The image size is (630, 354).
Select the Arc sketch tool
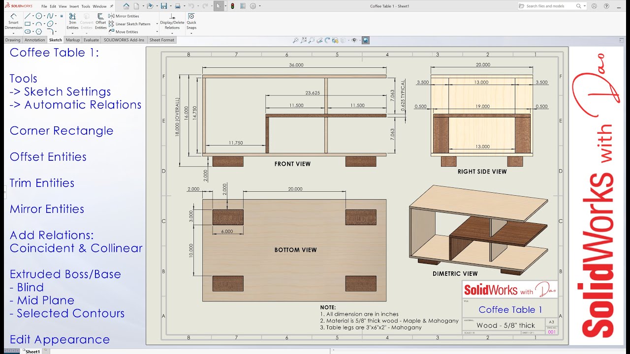(x=39, y=24)
